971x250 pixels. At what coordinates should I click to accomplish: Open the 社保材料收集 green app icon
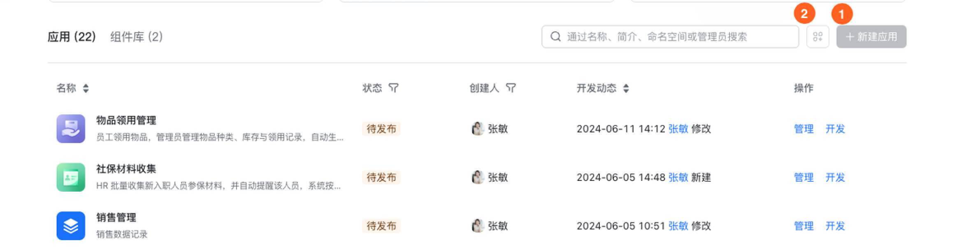[x=71, y=177]
